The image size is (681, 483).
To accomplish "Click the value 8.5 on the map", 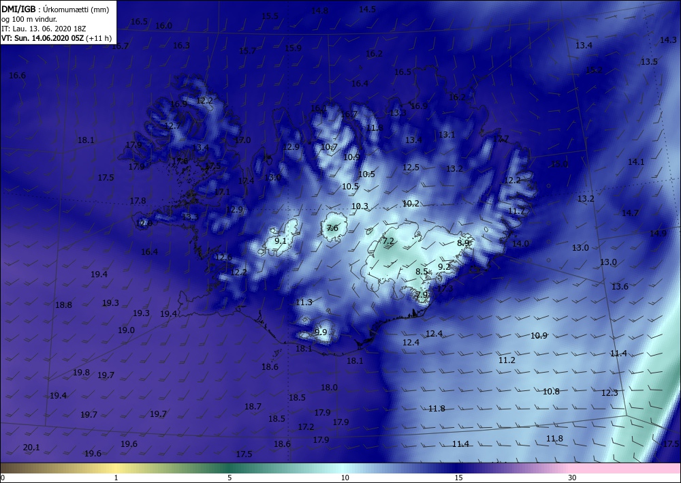I will pyautogui.click(x=422, y=271).
